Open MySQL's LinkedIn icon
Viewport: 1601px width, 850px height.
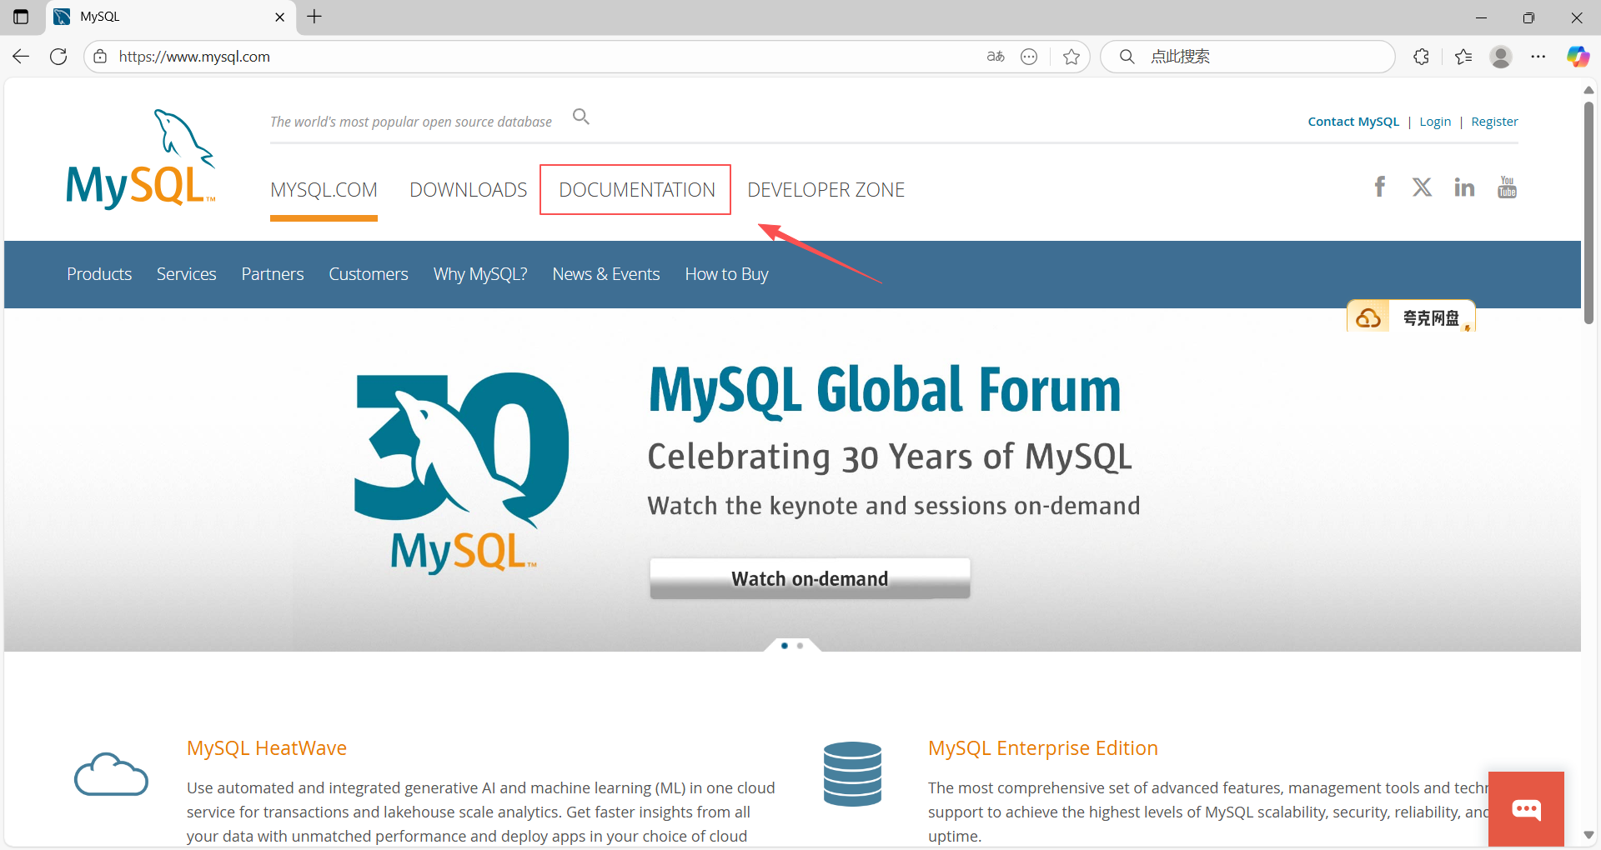[1464, 187]
